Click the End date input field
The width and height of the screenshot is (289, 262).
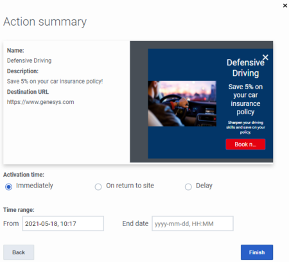tap(193, 223)
